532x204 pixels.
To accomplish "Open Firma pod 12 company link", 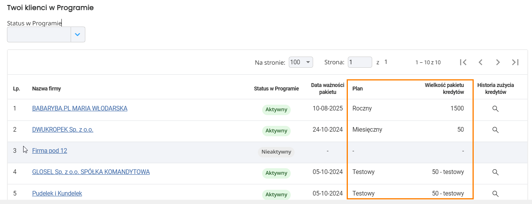I will point(49,151).
